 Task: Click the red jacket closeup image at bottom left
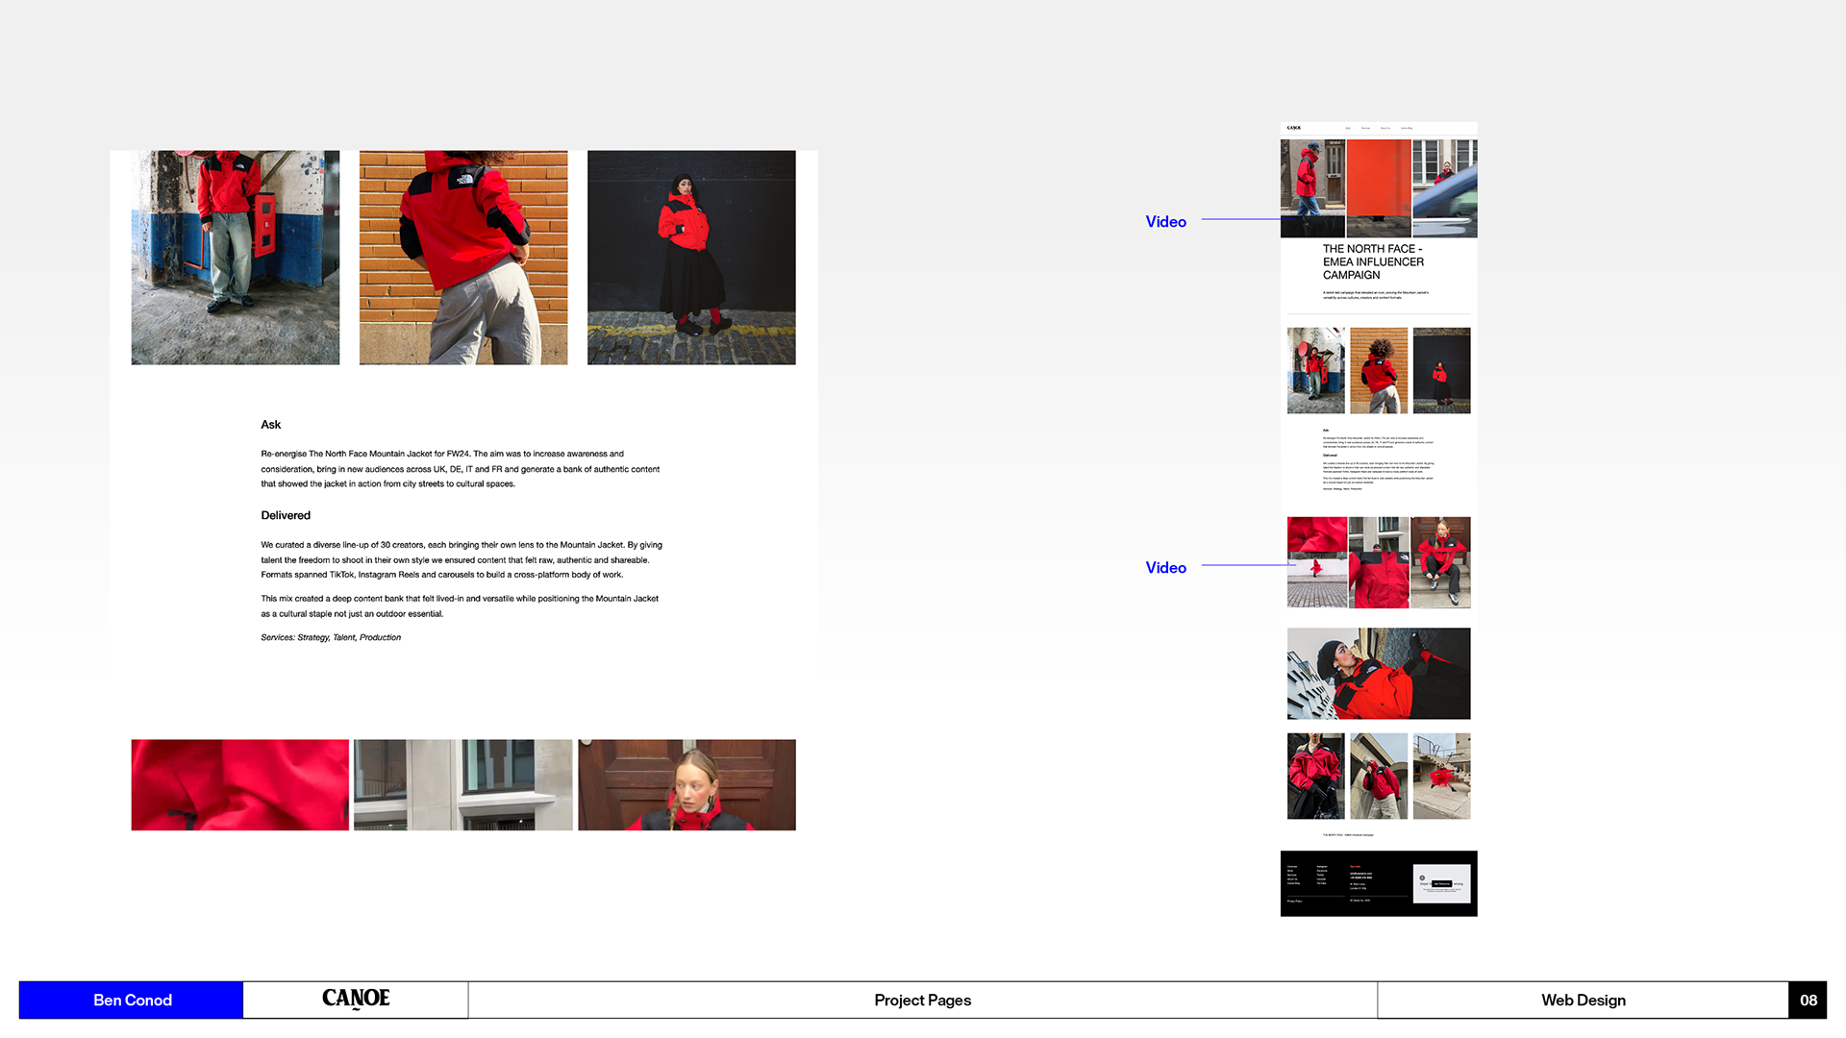pyautogui.click(x=240, y=784)
